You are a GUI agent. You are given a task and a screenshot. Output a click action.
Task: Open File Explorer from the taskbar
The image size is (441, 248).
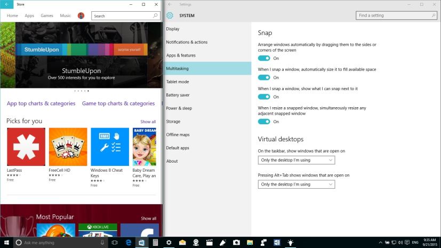click(x=250, y=242)
